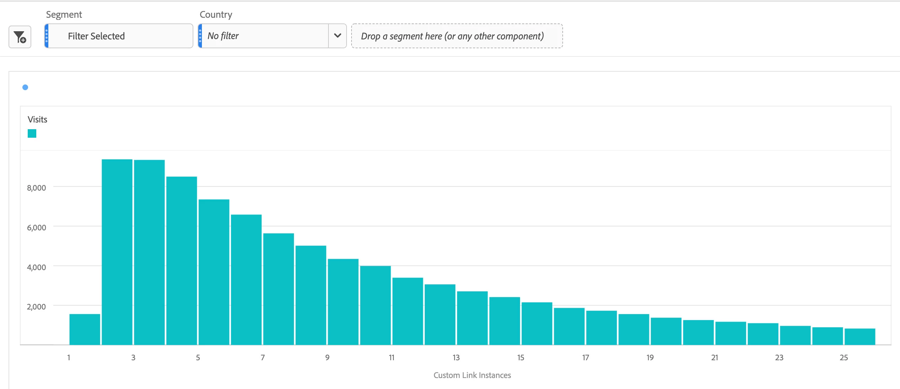The image size is (900, 389).
Task: Click the add filter funnel icon
Action: click(20, 37)
